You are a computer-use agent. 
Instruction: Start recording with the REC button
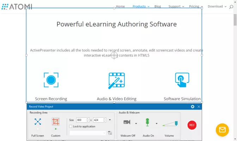click(x=192, y=125)
